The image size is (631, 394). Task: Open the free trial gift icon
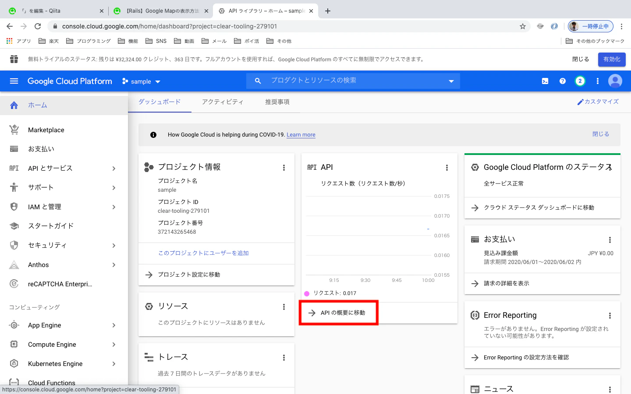point(14,59)
